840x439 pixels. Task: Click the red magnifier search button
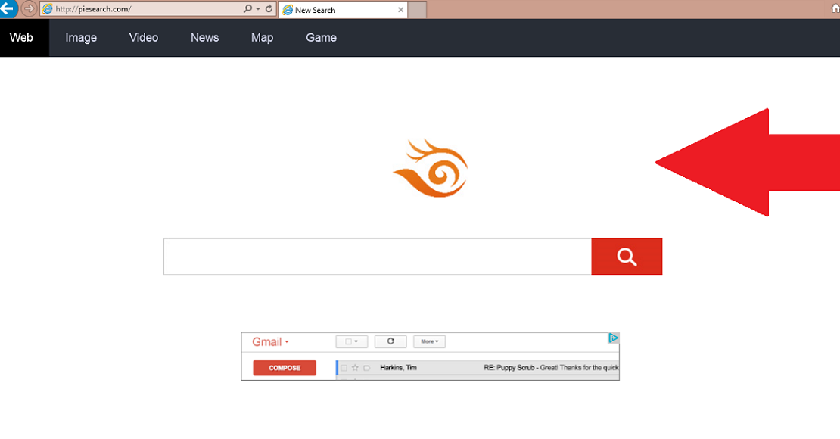[627, 257]
